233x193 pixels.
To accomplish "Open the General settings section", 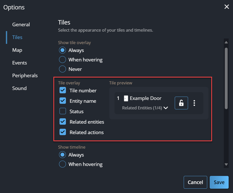I will click(21, 24).
